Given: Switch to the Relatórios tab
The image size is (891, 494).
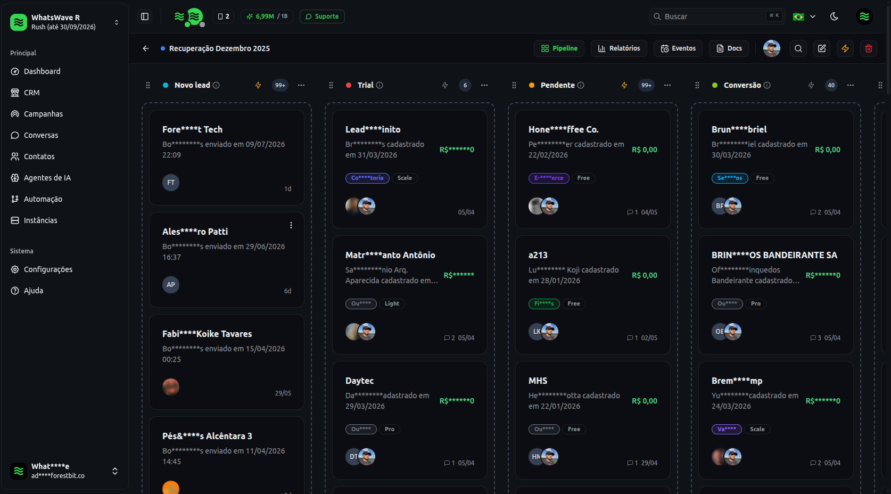Looking at the screenshot, I should (x=619, y=48).
